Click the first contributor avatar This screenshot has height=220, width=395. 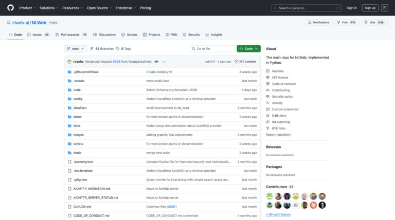click(x=270, y=196)
